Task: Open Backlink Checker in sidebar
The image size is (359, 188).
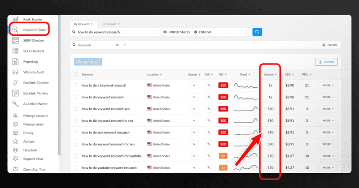Action: pyautogui.click(x=36, y=83)
